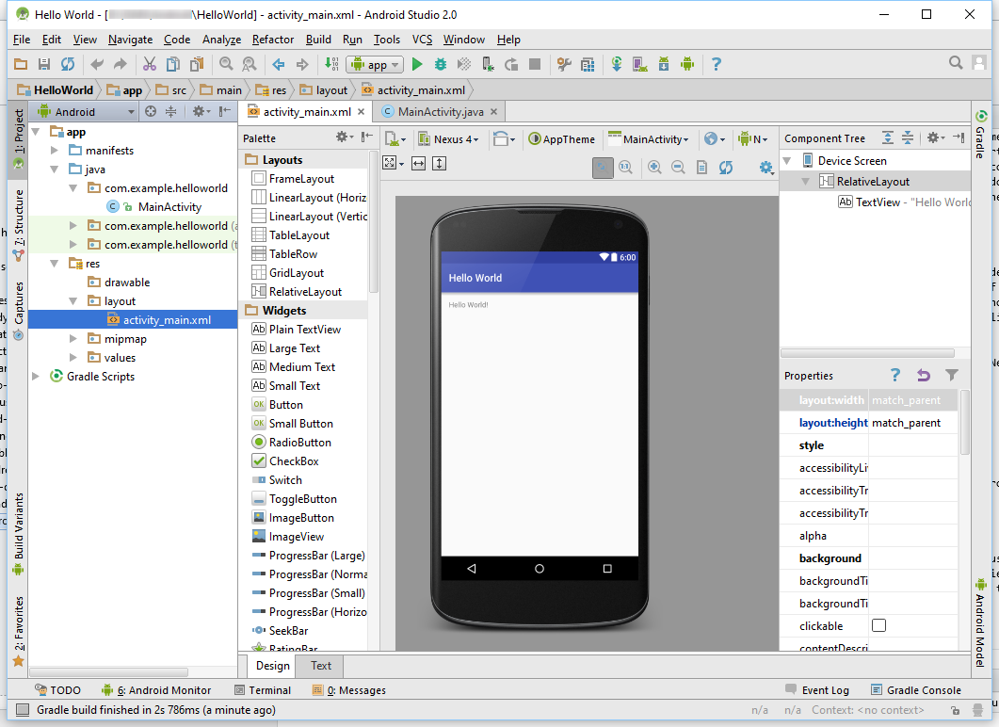Click the Find magnifier icon in toolbar
This screenshot has height=727, width=999.
pos(226,64)
